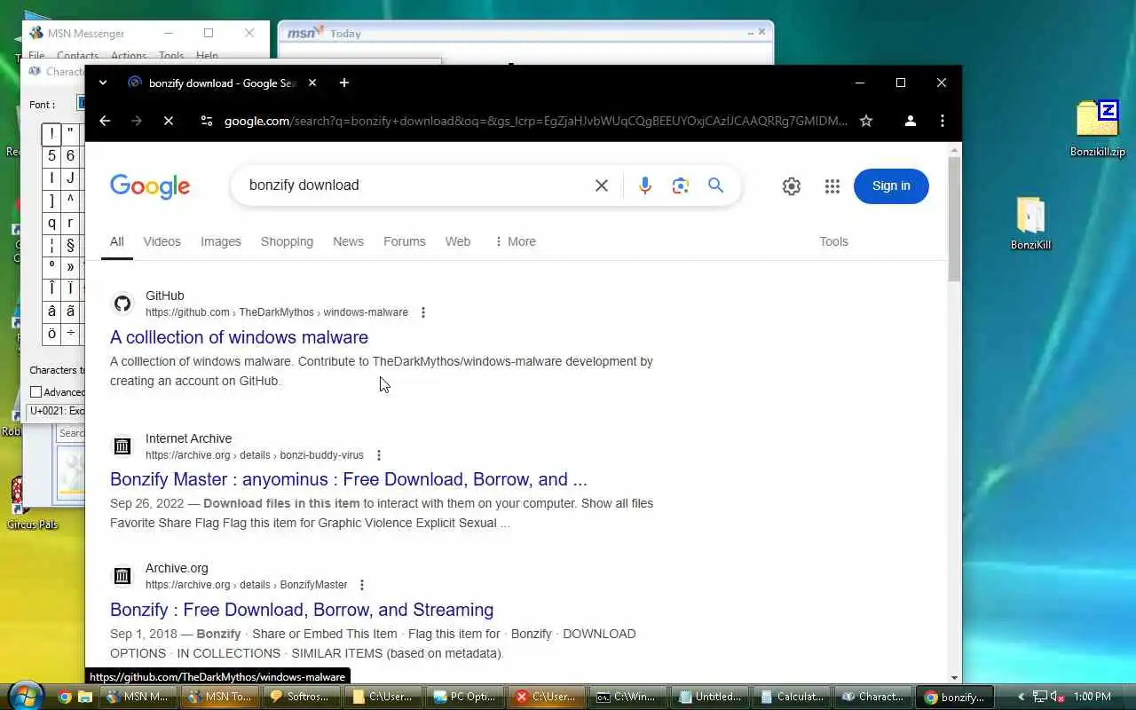Open Bonzify Free Download, Borrow, and Streaming result

click(302, 610)
